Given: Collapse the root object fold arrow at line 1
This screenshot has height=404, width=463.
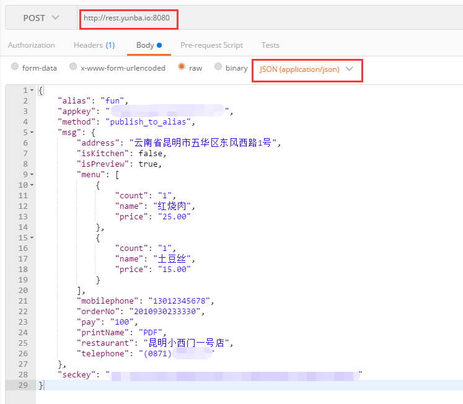Looking at the screenshot, I should tap(32, 90).
